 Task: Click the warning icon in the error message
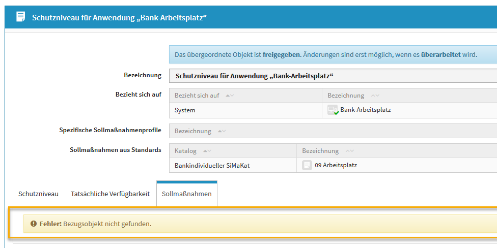coord(34,224)
